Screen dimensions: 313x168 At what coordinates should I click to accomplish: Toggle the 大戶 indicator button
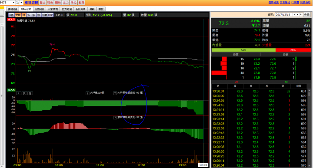point(18,15)
